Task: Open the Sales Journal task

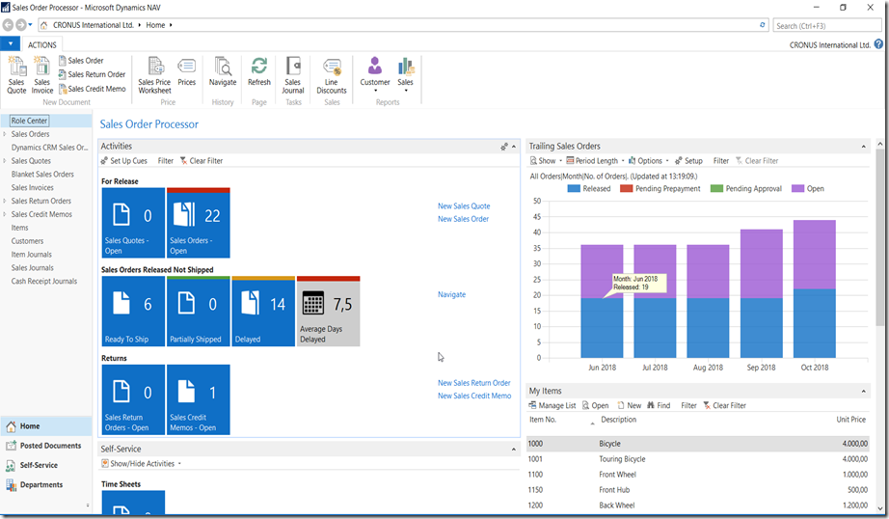Action: (293, 75)
